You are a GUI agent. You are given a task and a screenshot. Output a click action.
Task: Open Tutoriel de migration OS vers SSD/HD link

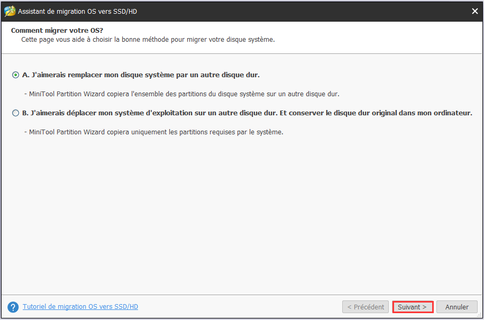click(80, 307)
